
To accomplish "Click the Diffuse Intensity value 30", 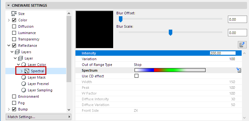I will [233, 99].
